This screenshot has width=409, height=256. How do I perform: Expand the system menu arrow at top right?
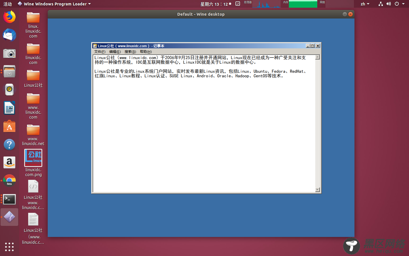[403, 4]
